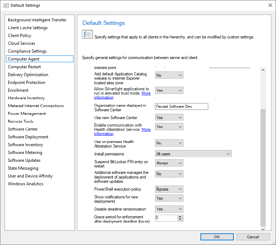Image resolution: width=276 pixels, height=245 pixels.
Task: Increase grace period with spinner up arrow
Action: pos(180,217)
